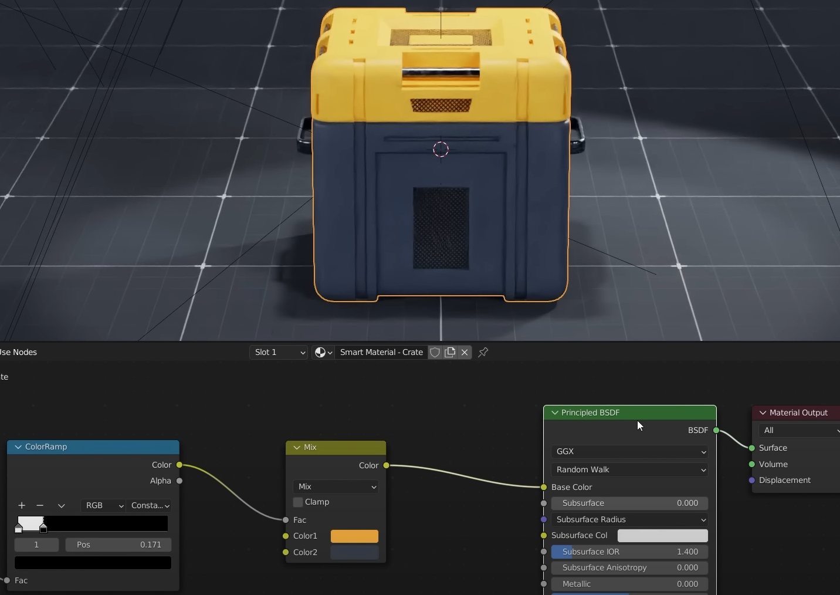Select the white ColorRamp stop handle
The width and height of the screenshot is (840, 595).
click(x=18, y=529)
